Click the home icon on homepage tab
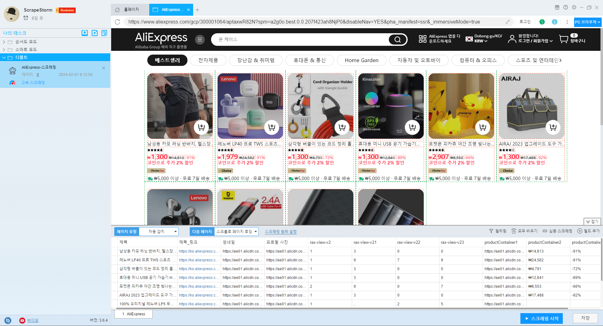Screen dimensions: 603x326 click(117, 10)
